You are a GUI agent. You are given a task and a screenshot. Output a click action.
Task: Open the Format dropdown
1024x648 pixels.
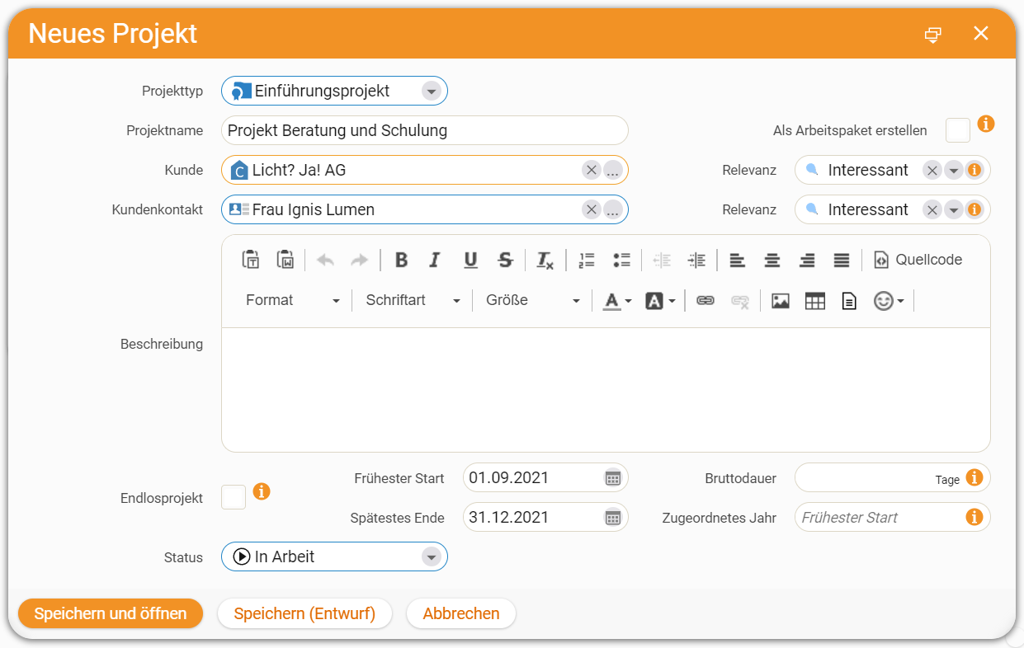293,301
